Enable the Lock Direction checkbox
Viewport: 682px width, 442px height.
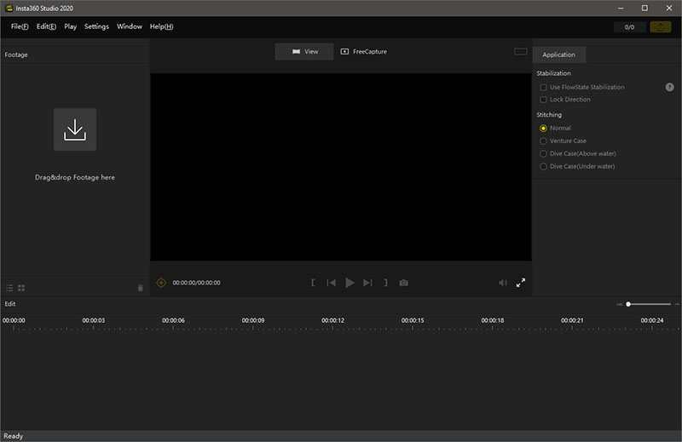click(x=543, y=100)
